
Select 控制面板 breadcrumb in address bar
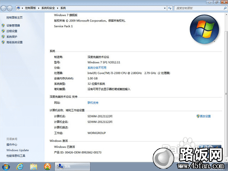point(31,8)
